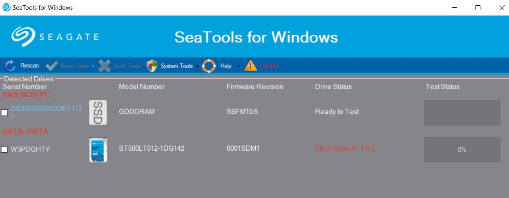Click the empty GOODRAM test status bar
The image size is (509, 198).
tap(462, 113)
